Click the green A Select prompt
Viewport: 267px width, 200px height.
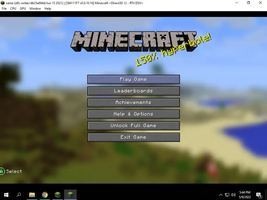click(x=11, y=171)
